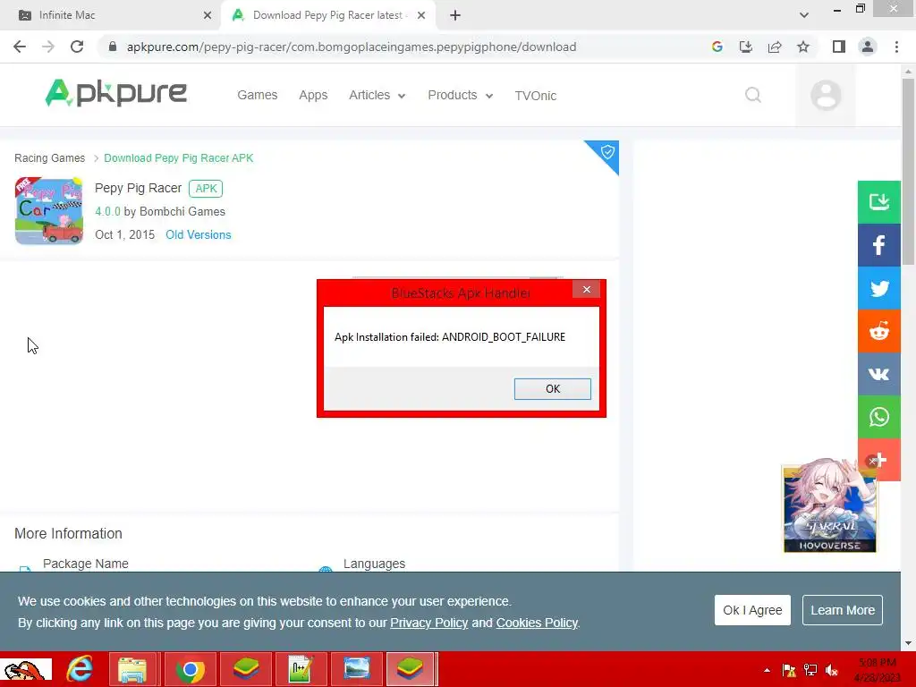Click the address bar URL

tap(351, 47)
